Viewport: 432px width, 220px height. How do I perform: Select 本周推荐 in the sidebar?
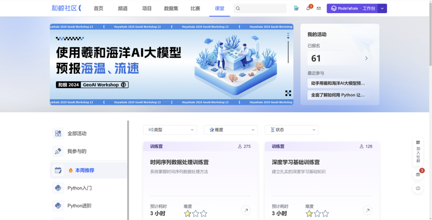coord(88,170)
